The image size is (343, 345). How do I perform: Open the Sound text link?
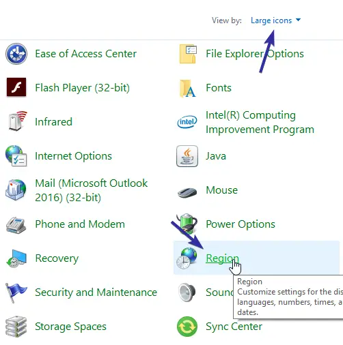click(219, 292)
